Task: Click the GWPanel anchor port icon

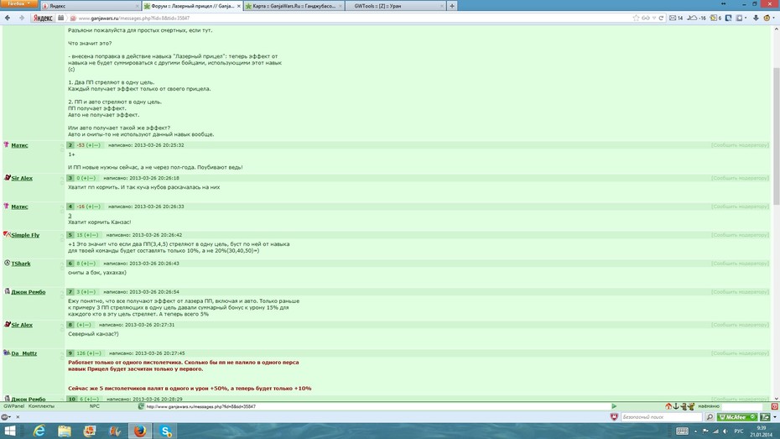Action: [x=676, y=406]
